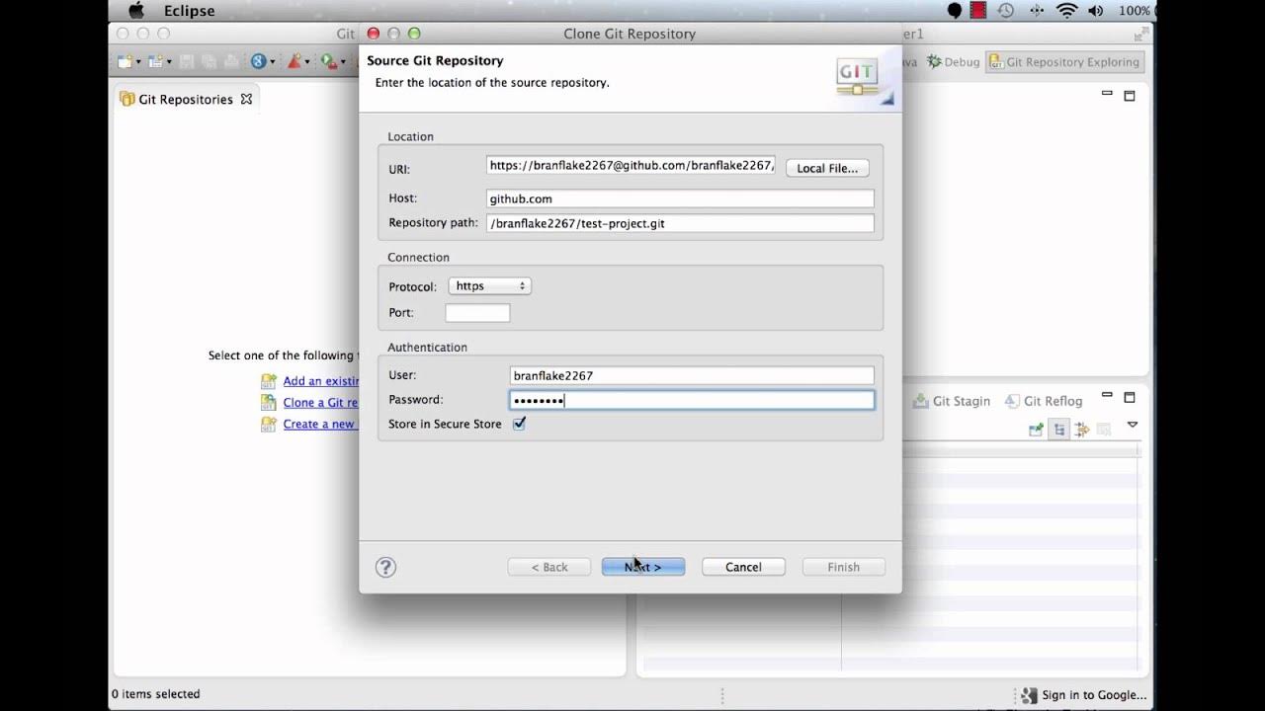Minimize the upper right editor area
The height and width of the screenshot is (711, 1265).
click(x=1107, y=94)
